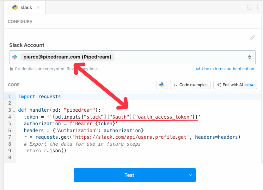Click line number 1 in the gutter
This screenshot has height=190, width=263.
point(9,97)
